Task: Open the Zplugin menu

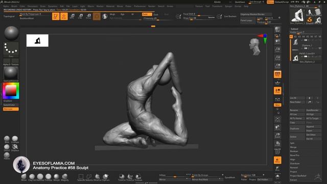Action: (228, 6)
